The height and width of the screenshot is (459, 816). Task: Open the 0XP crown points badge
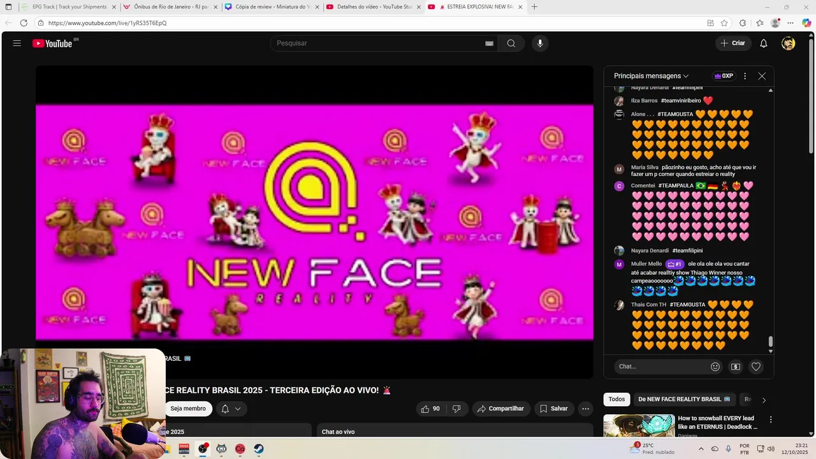[x=724, y=76]
